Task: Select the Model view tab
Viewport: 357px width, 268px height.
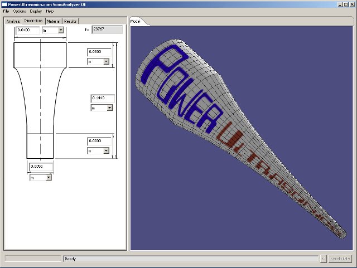Action: [135, 21]
